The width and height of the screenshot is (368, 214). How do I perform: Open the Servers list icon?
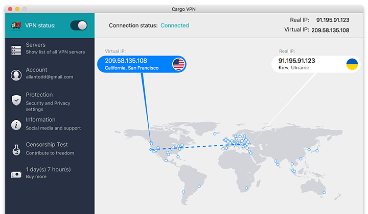[x=16, y=50]
